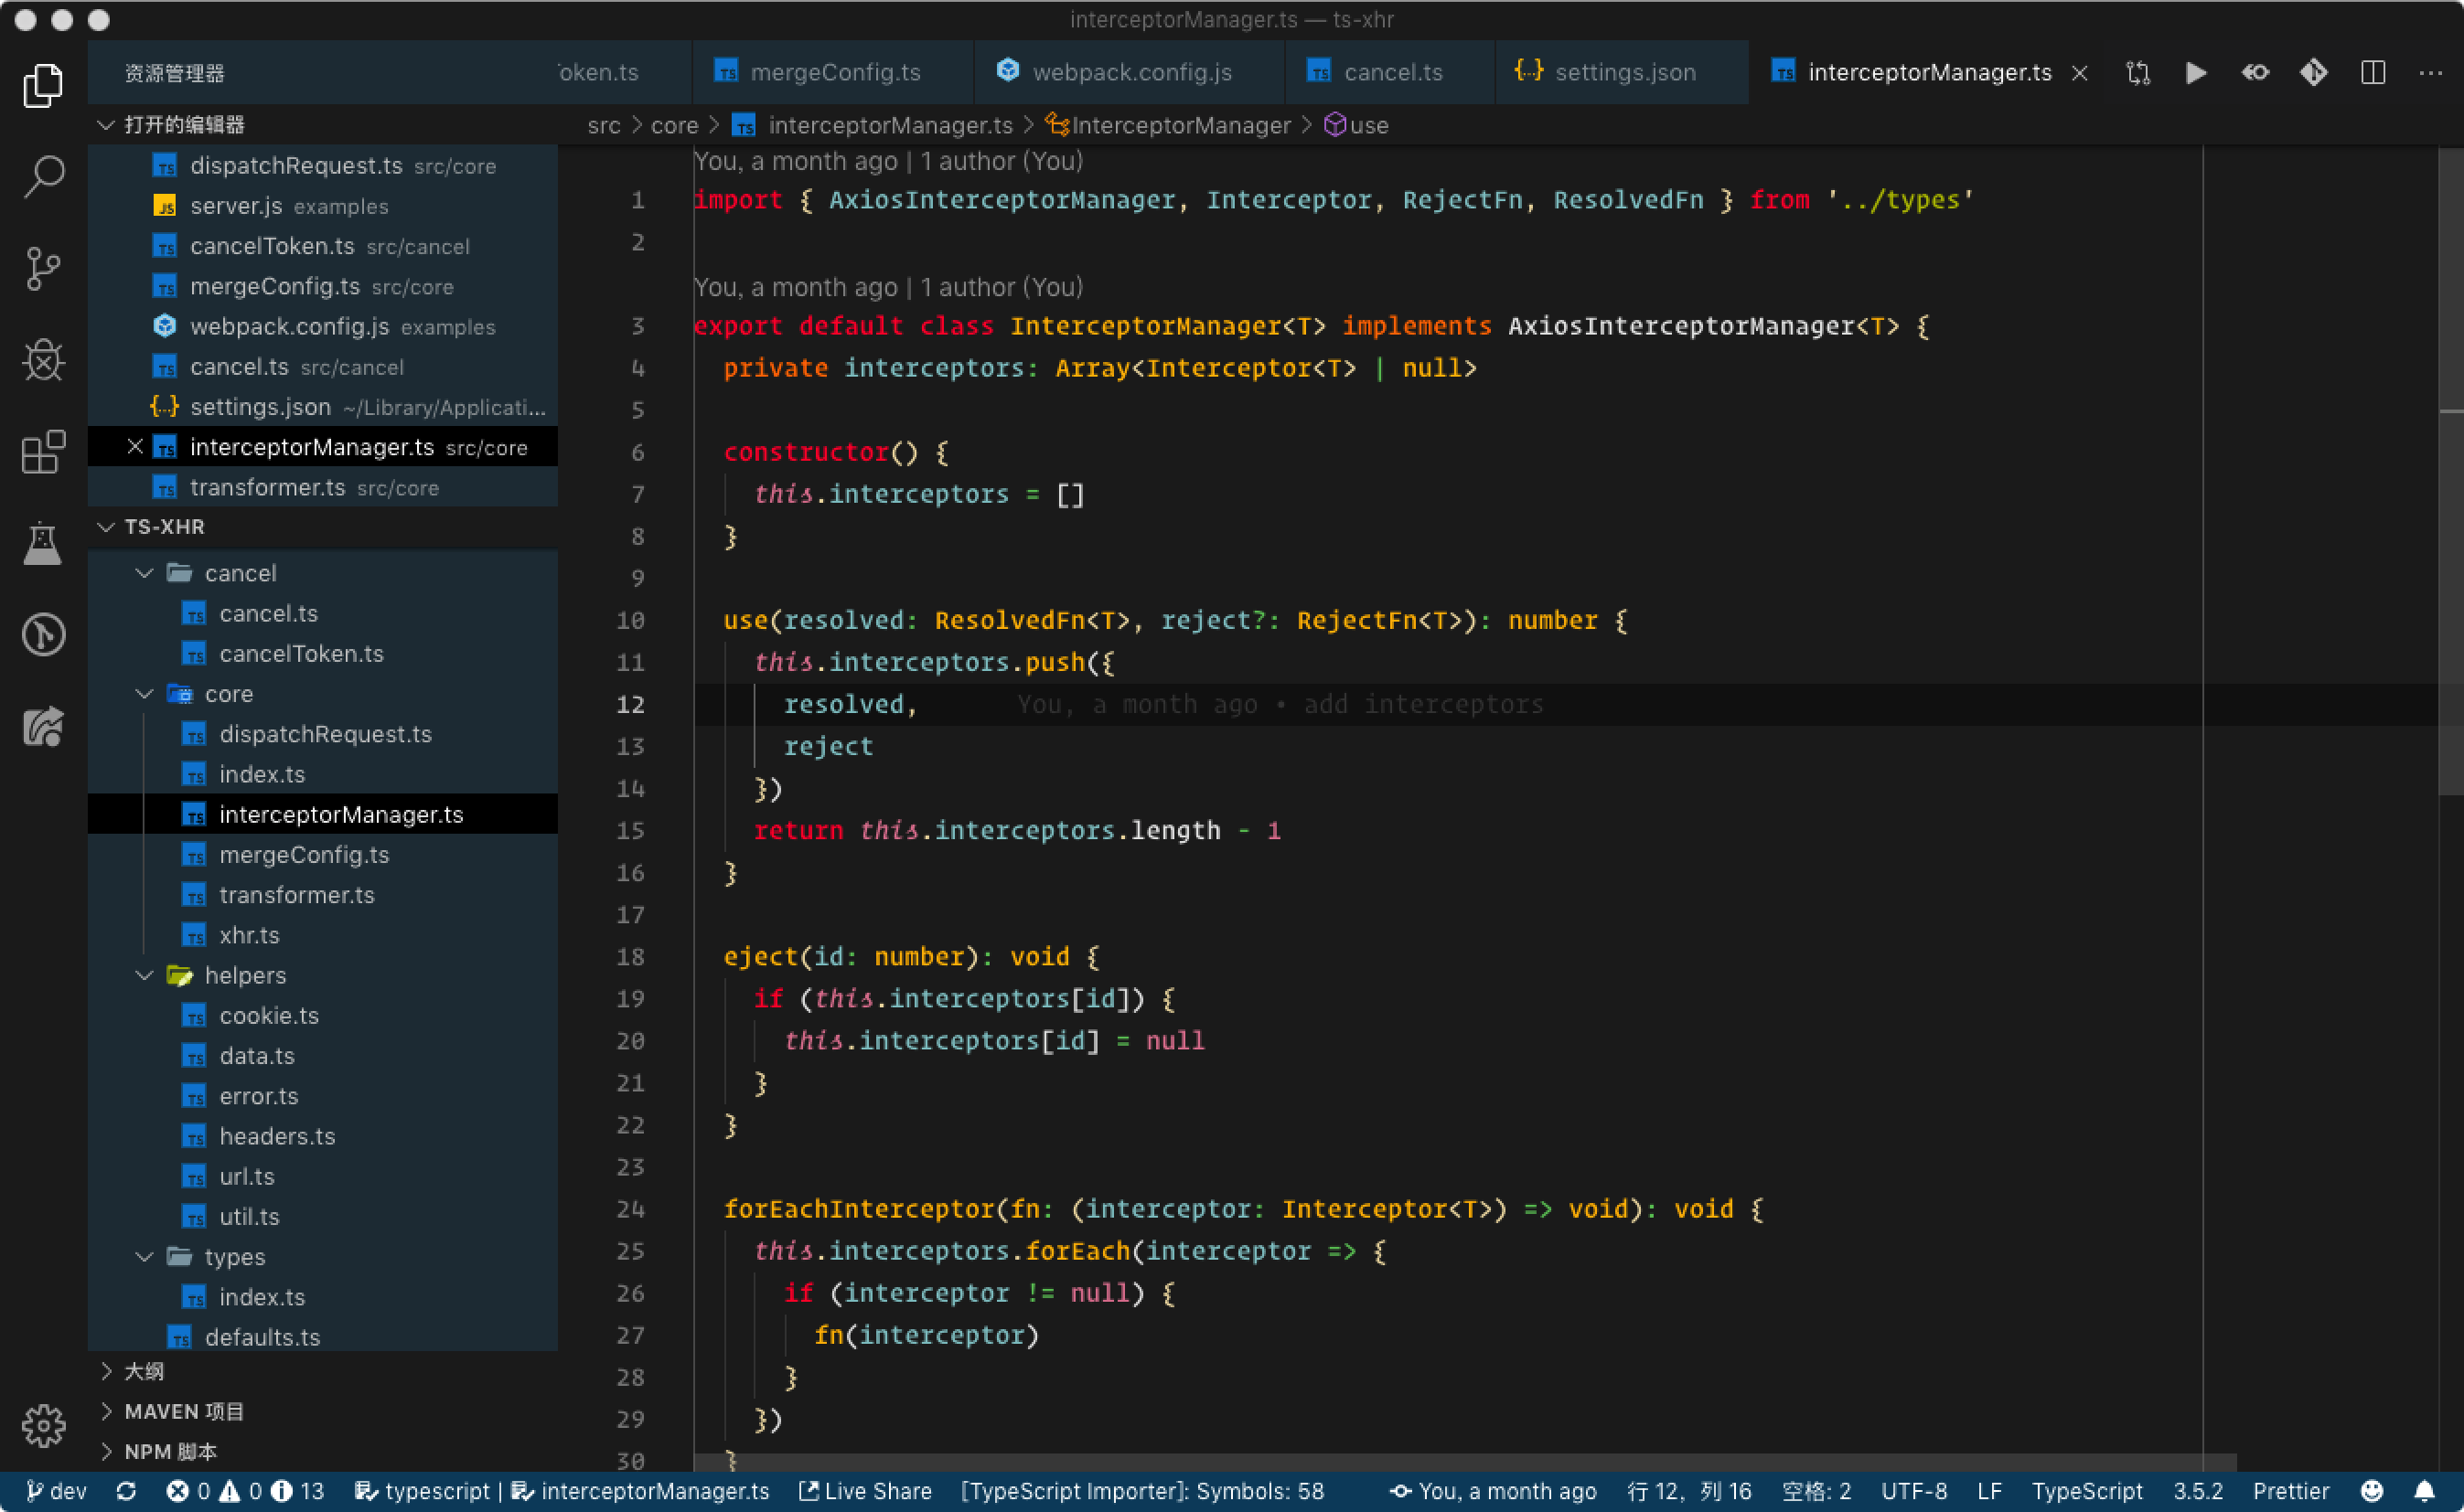Collapse the helpers folder in tree
The image size is (2464, 1512).
(145, 975)
